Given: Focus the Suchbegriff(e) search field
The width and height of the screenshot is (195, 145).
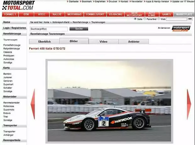Looking at the screenshot, I should pos(49,29).
